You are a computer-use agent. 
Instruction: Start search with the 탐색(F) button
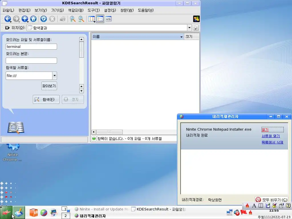[46, 100]
